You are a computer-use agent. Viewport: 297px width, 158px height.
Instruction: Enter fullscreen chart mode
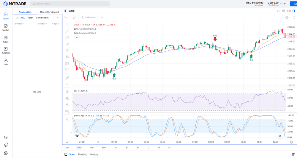click(x=294, y=17)
